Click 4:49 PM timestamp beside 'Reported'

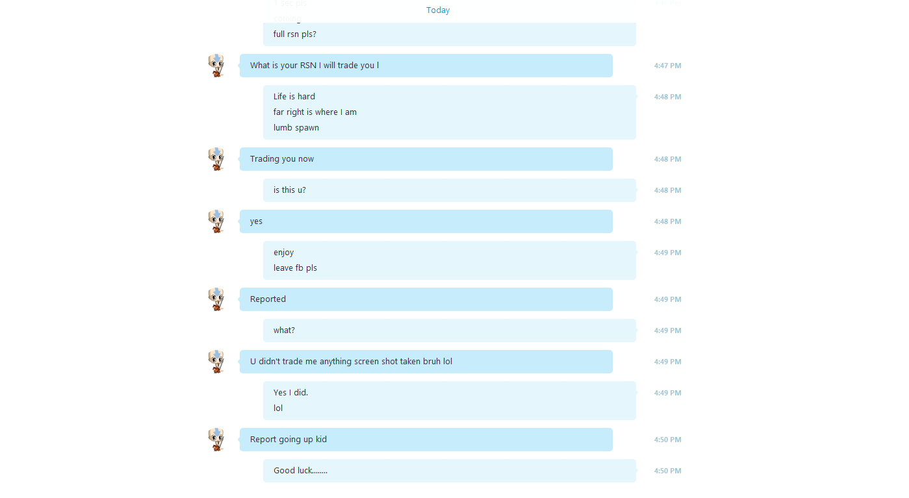pyautogui.click(x=668, y=299)
